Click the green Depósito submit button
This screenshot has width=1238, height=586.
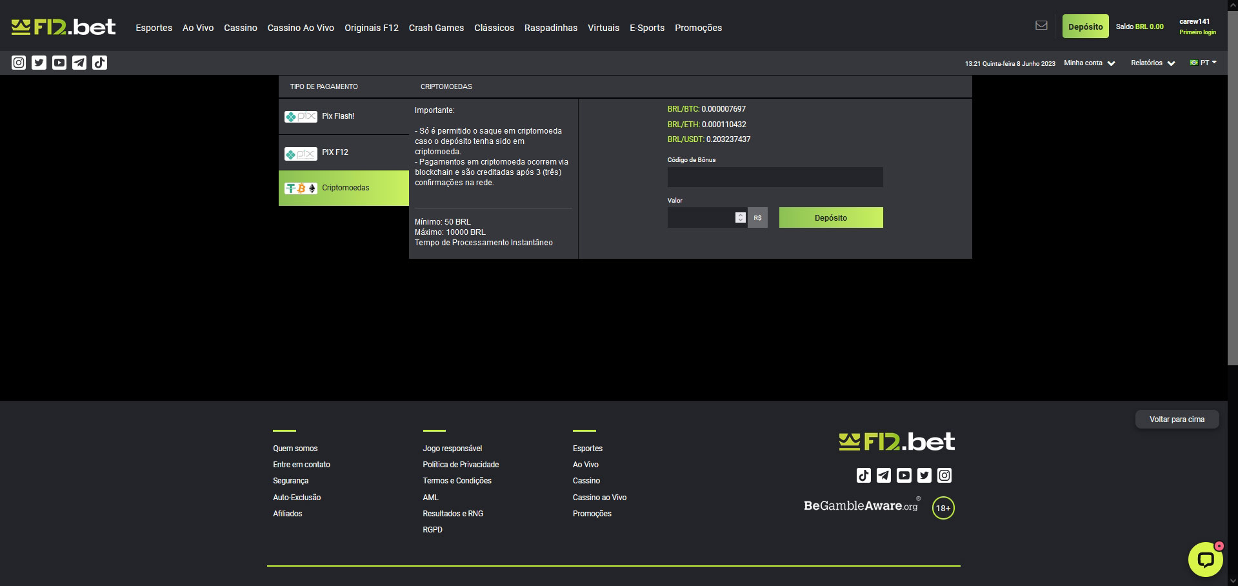(831, 217)
